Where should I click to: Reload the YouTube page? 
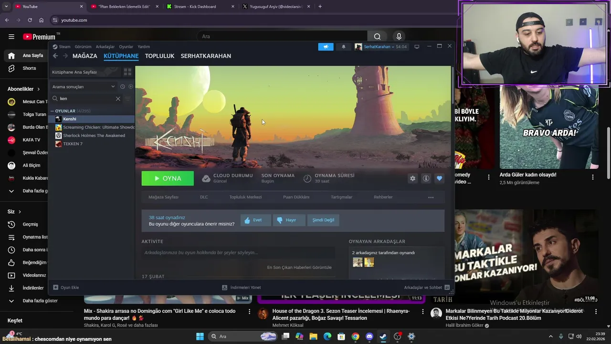tap(30, 20)
